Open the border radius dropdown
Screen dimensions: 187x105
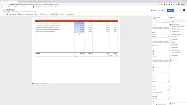tap(160, 79)
